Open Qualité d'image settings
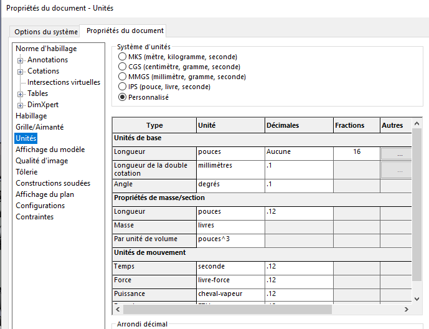 pos(42,161)
